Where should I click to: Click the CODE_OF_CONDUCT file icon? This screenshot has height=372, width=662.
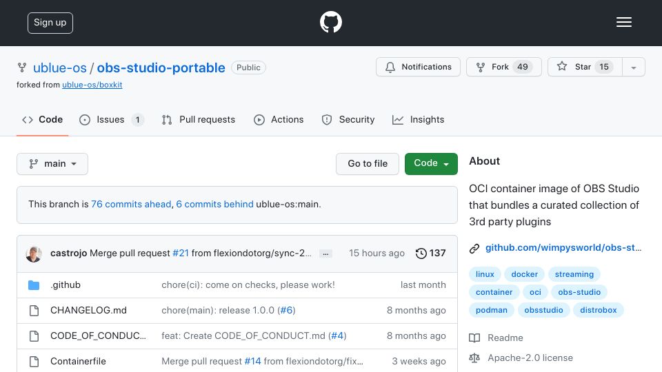(34, 336)
